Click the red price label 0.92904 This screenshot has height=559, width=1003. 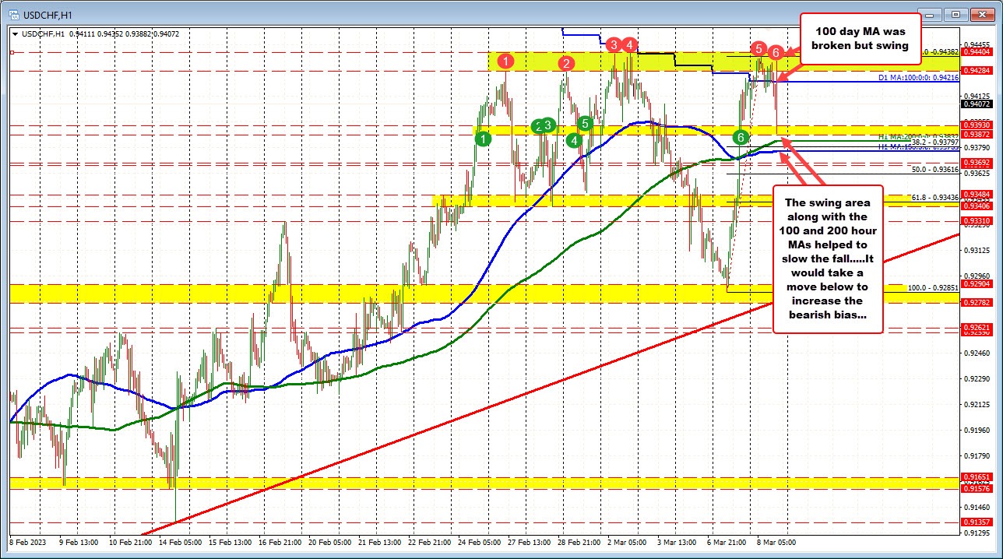(x=976, y=284)
